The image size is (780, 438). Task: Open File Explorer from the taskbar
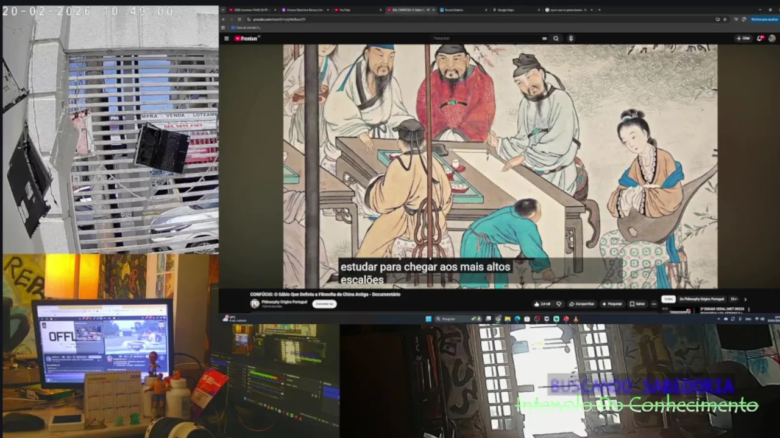point(508,319)
